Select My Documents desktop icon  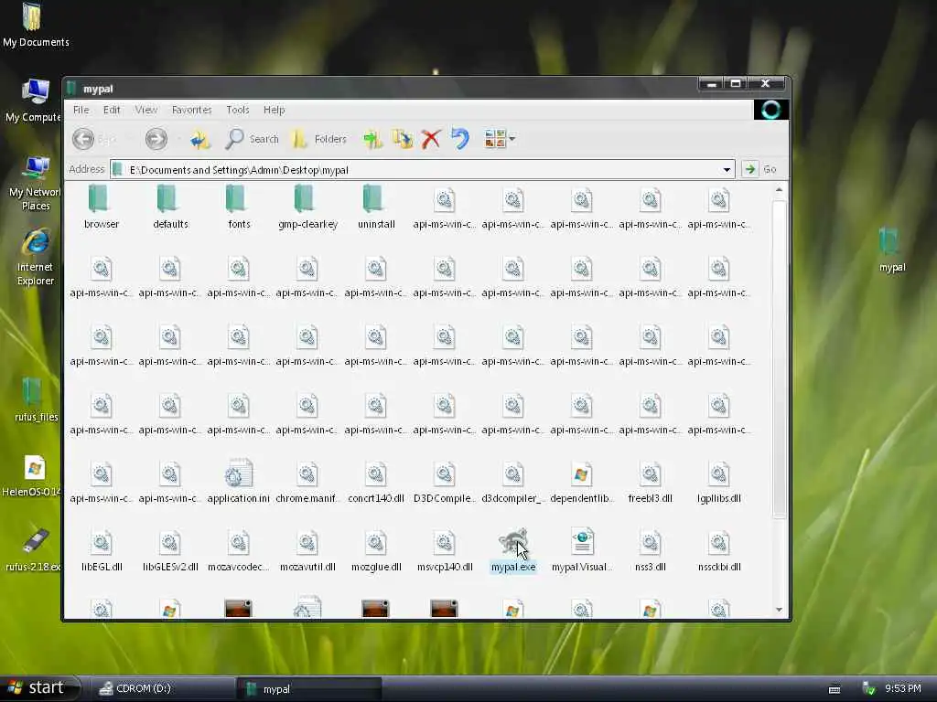coord(35,25)
